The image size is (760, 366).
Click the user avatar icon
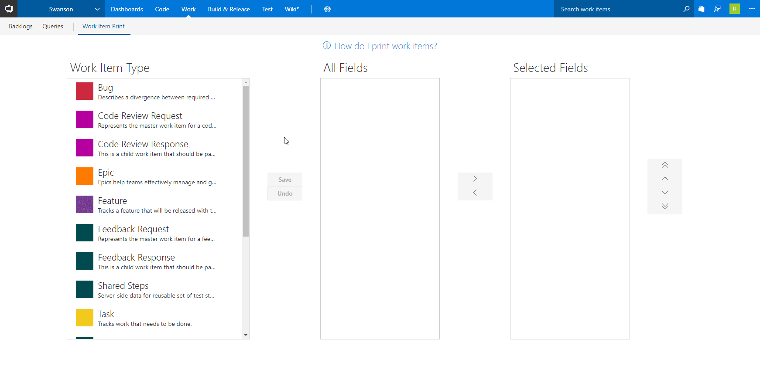click(x=735, y=9)
